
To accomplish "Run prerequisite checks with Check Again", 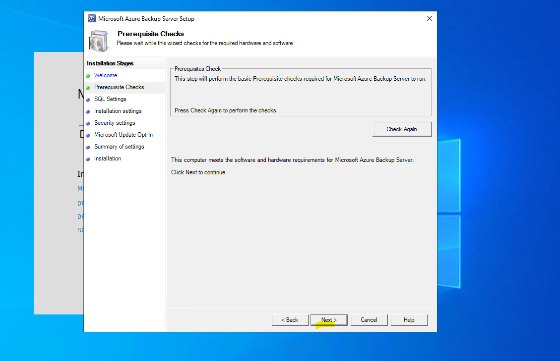I will 402,129.
